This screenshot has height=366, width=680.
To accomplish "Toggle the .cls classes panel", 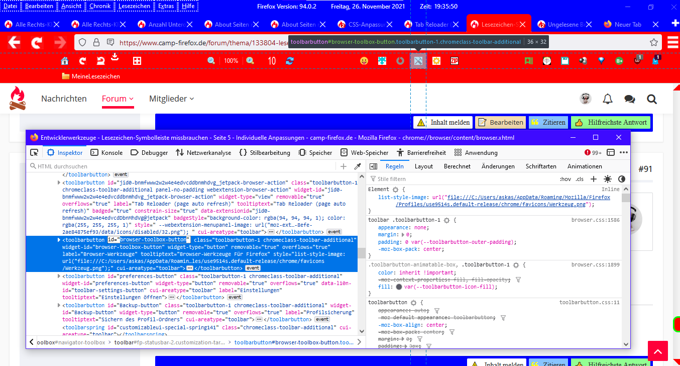I will pos(580,179).
